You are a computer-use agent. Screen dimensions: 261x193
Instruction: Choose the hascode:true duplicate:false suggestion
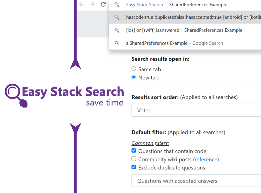[x=185, y=17]
